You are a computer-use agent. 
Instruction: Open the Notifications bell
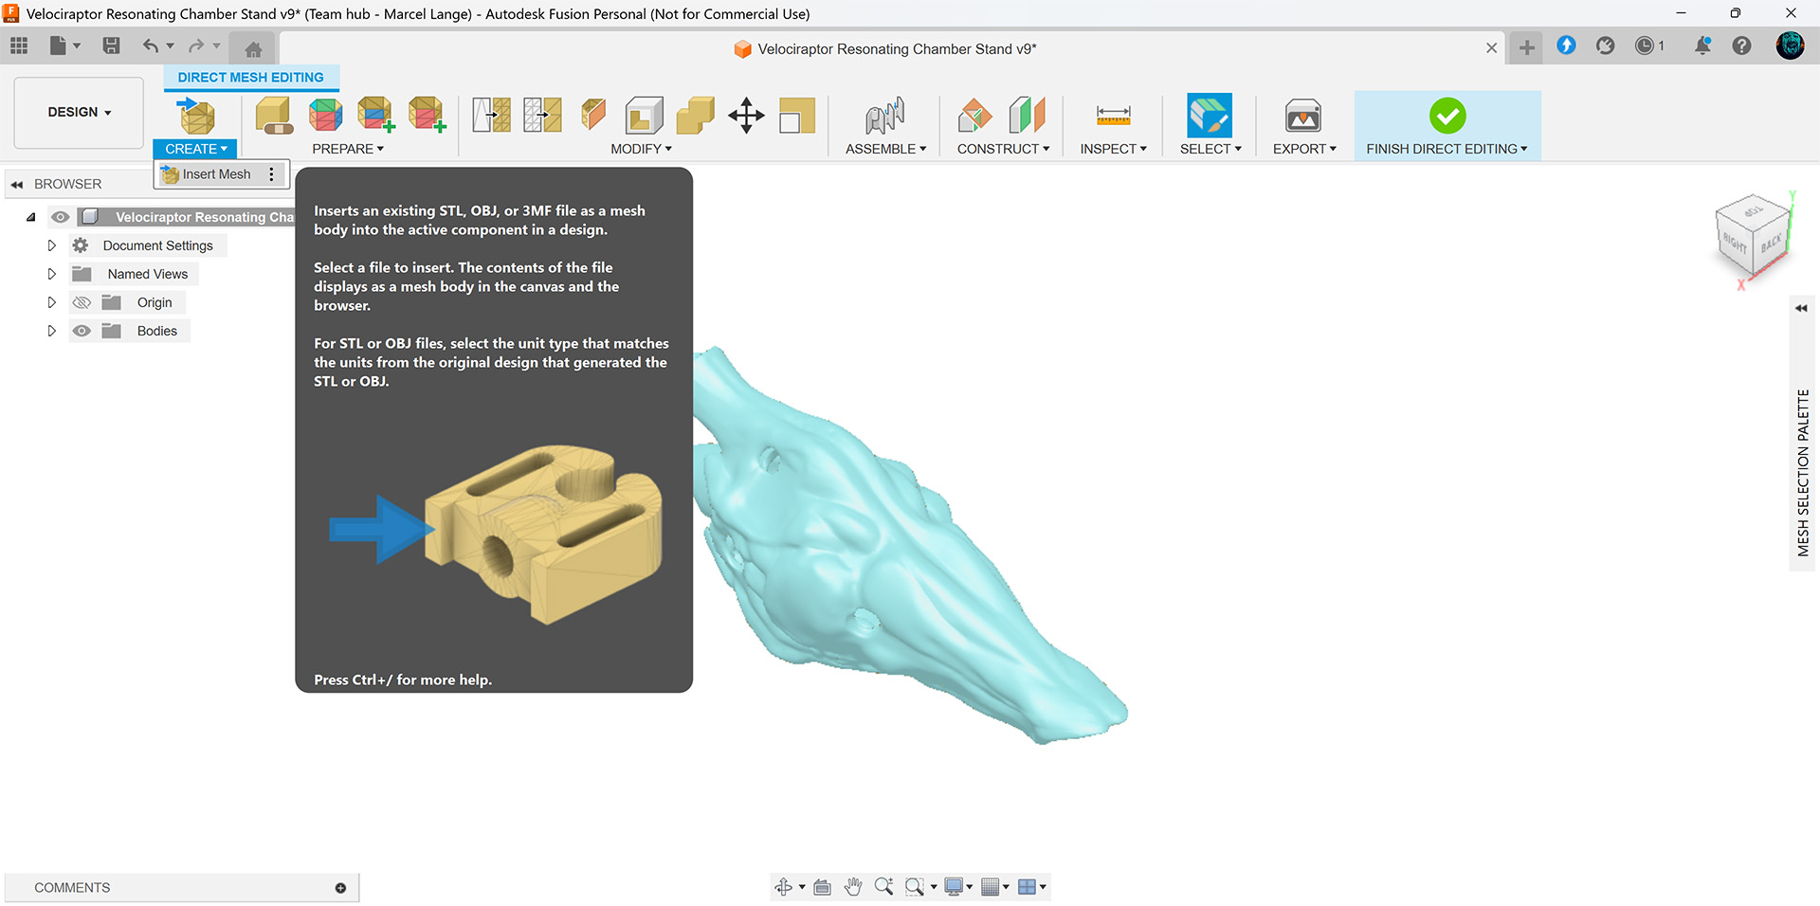click(1702, 45)
